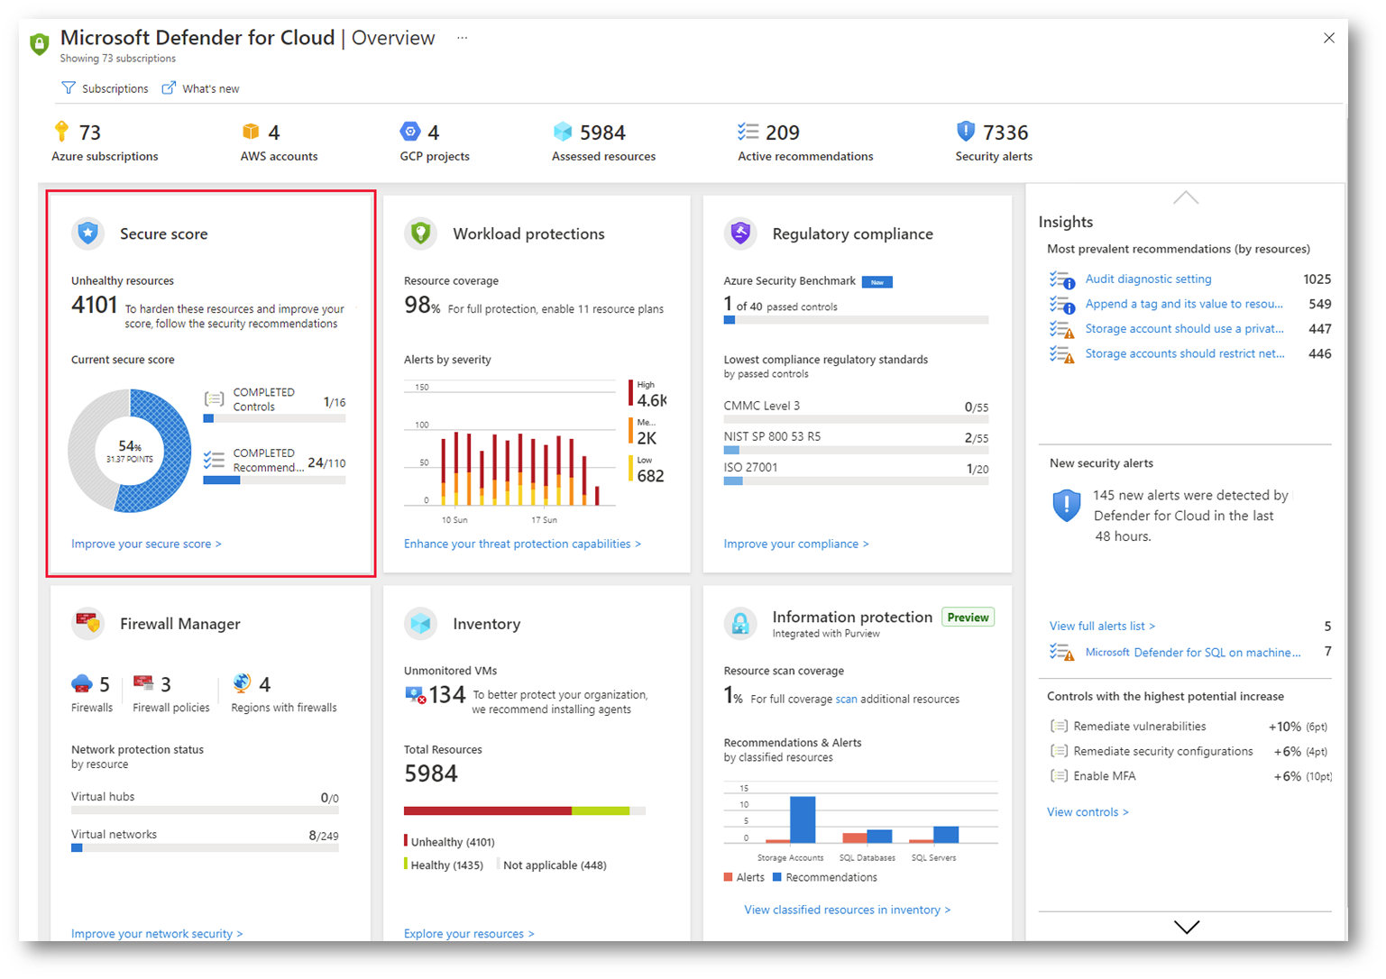Open What's new
Screen dimensions: 1386x979
(200, 88)
